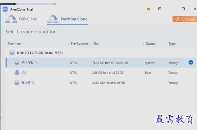Screen dimensions: 197x130
Task: Click the Disk 0 drive icon
Action: click(12, 53)
